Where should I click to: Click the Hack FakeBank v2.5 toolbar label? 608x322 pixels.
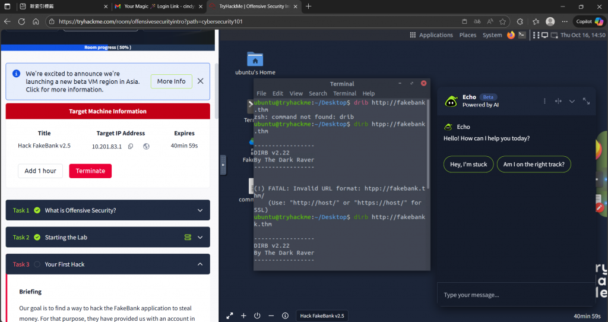322,316
